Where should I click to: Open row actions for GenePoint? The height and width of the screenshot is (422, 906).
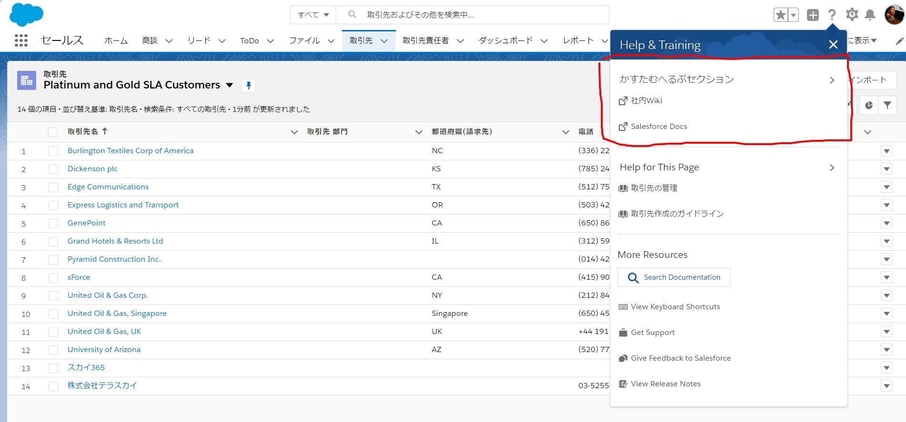pos(886,224)
